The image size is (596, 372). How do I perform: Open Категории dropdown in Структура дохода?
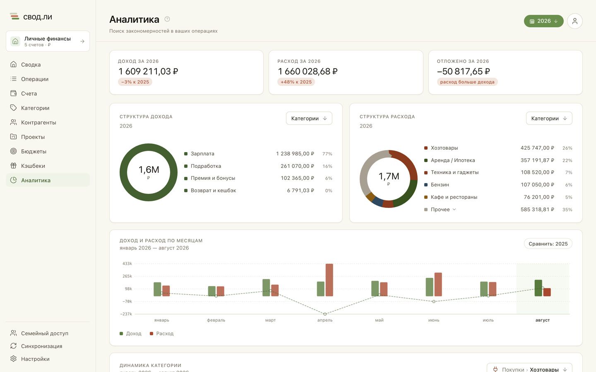tap(309, 118)
